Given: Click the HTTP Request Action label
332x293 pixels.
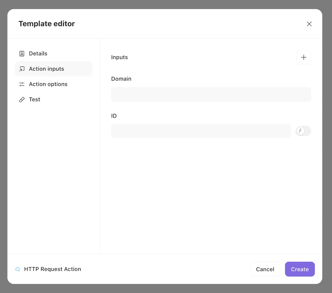Looking at the screenshot, I should coord(53,269).
